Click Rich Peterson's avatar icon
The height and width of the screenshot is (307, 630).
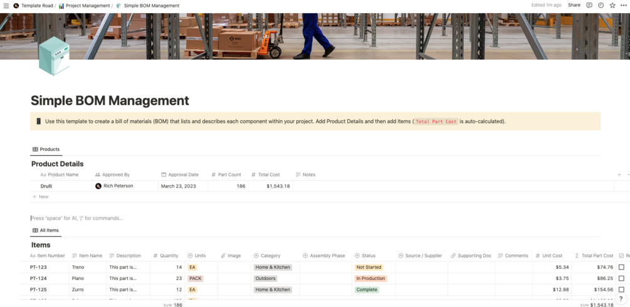pyautogui.click(x=98, y=186)
